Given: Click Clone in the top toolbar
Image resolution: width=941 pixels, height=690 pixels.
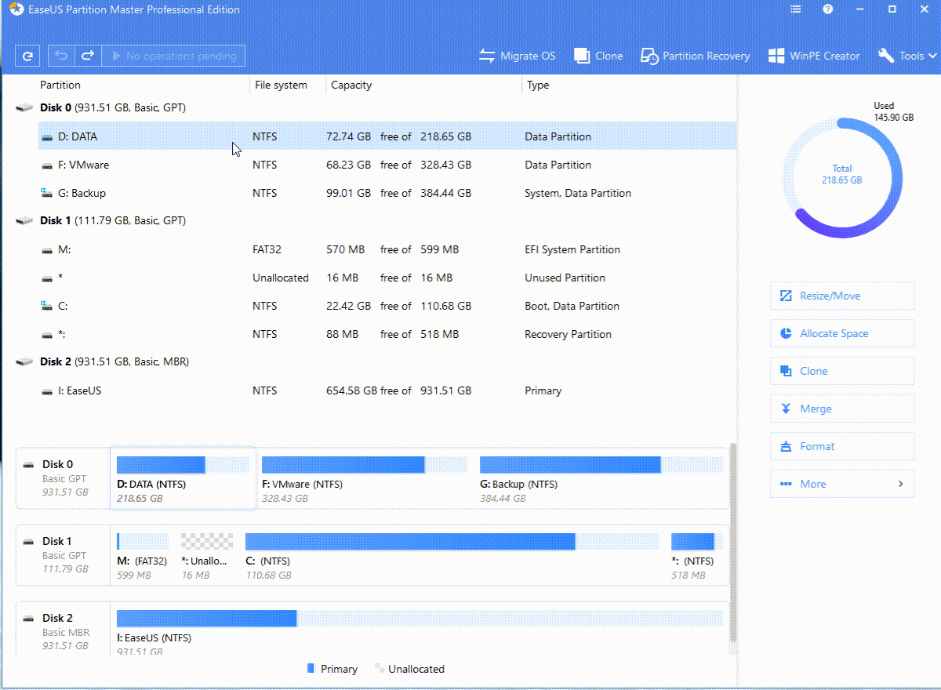Looking at the screenshot, I should [598, 56].
